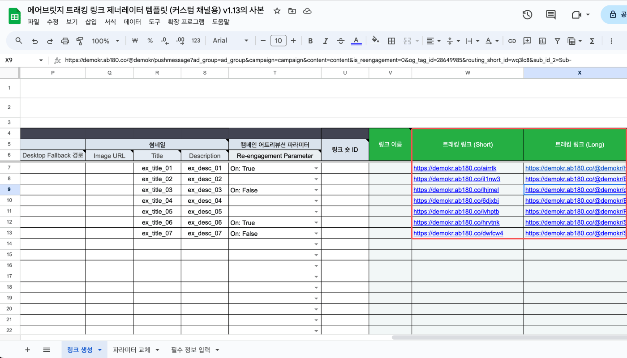627x358 pixels.
Task: Increase the font size
Action: pos(293,41)
